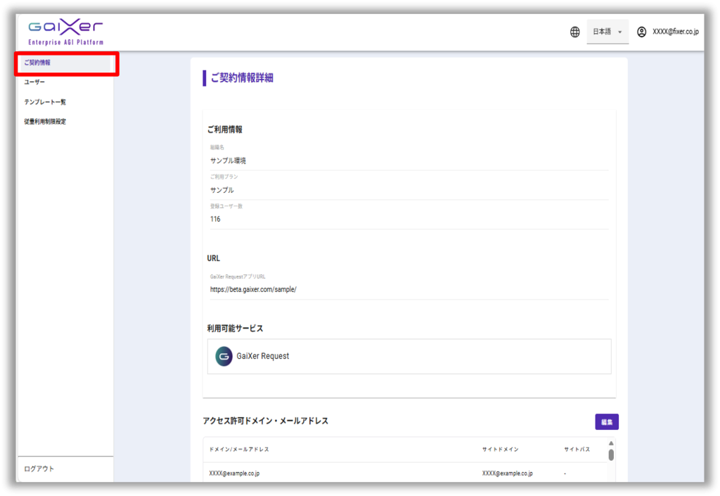Image resolution: width=720 pixels, height=496 pixels.
Task: Open the 日本語 language dropdown
Action: point(607,32)
